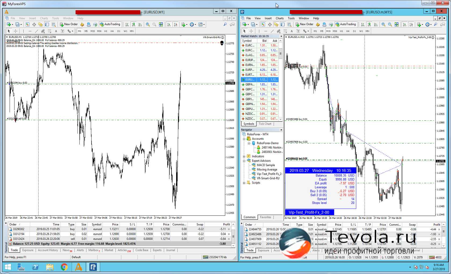
Task: Select M5 timeframe in the left window
Action: point(86,31)
